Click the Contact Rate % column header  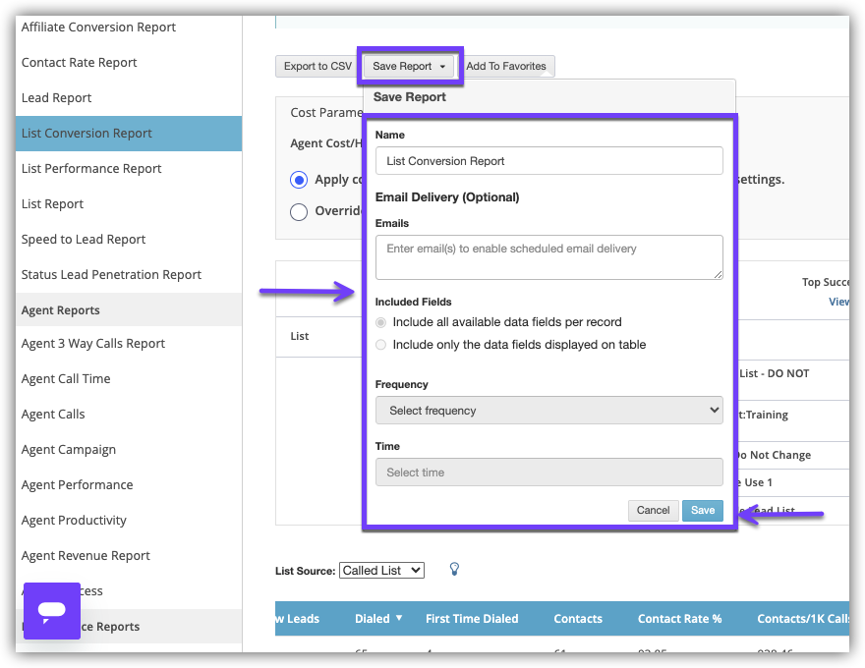tap(679, 619)
